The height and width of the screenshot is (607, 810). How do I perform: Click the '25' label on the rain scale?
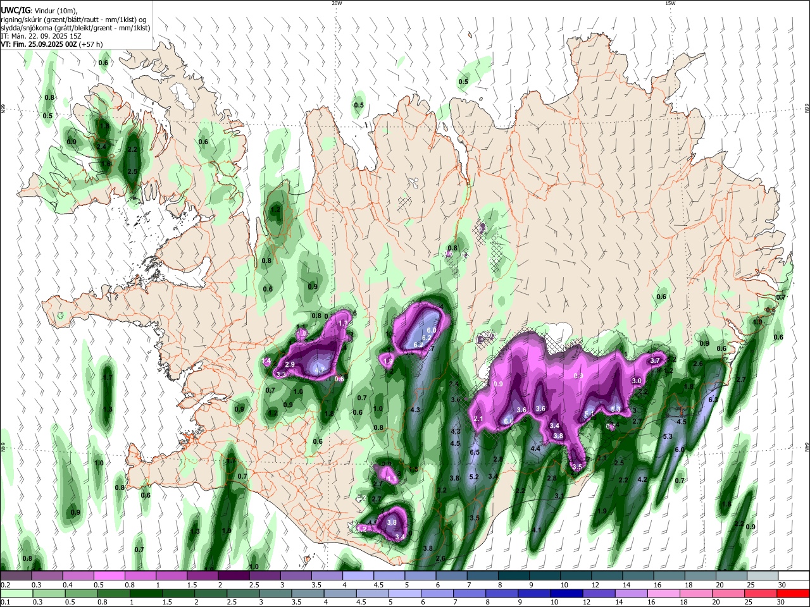coord(747,603)
